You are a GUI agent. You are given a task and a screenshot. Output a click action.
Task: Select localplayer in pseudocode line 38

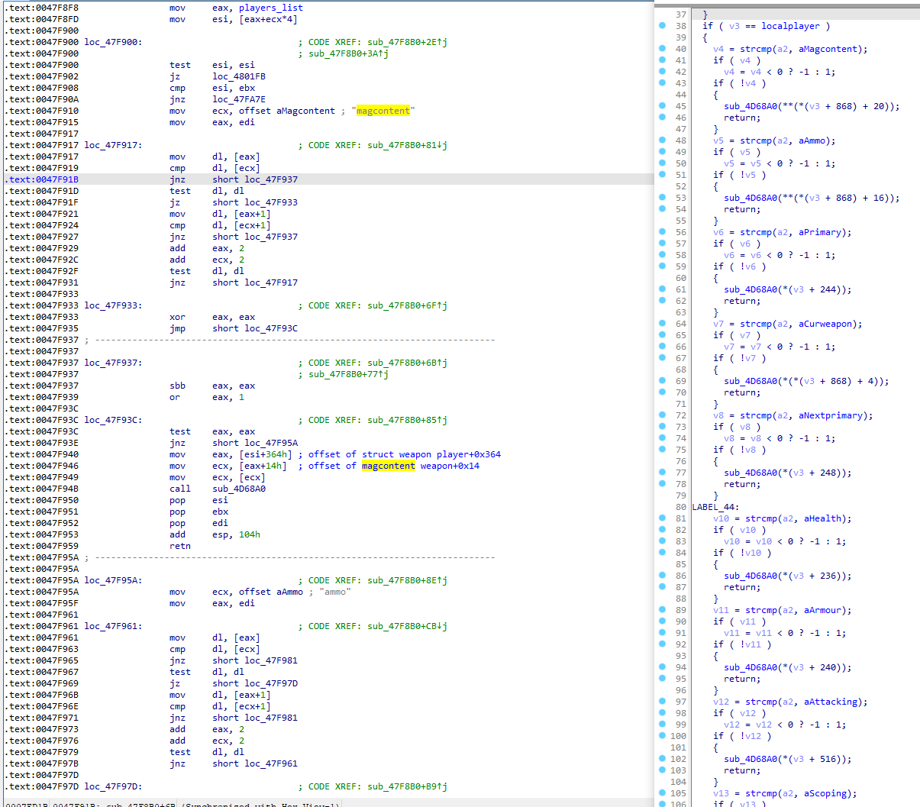[791, 26]
